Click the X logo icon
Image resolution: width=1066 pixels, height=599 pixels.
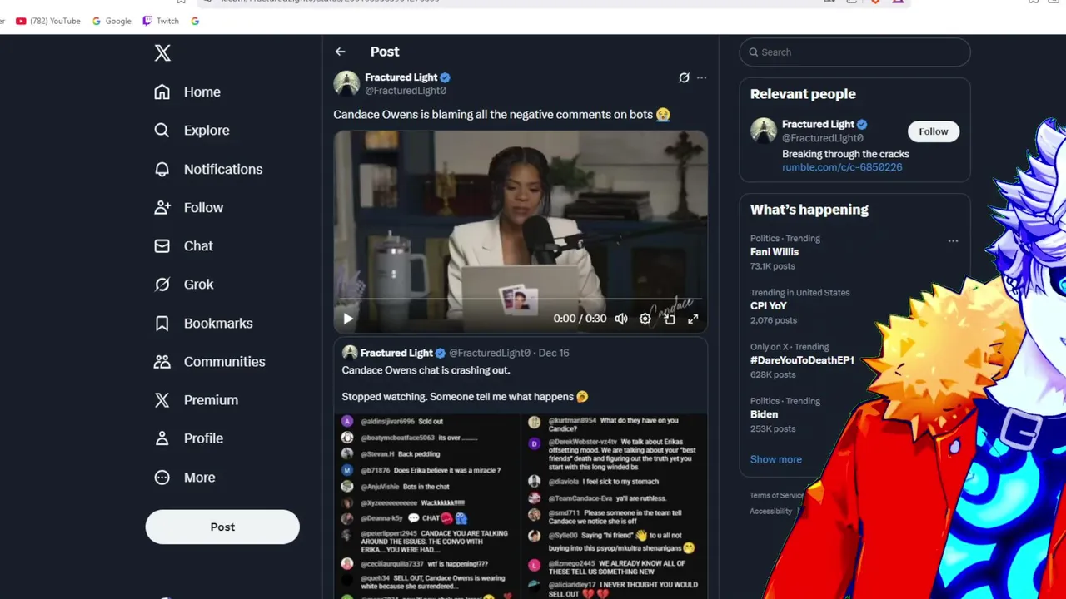click(x=162, y=53)
